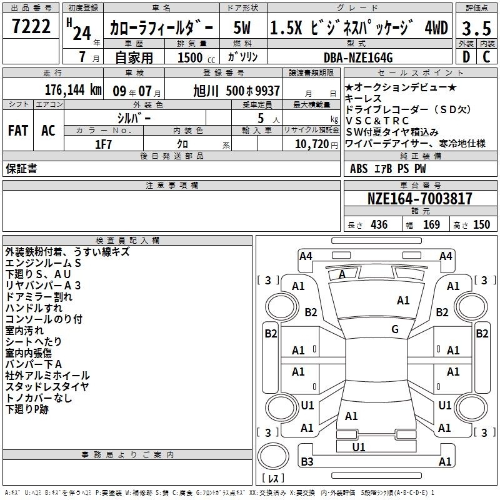Click the recycle deposit 10,720円
This screenshot has height=500, width=500.
pos(316,144)
